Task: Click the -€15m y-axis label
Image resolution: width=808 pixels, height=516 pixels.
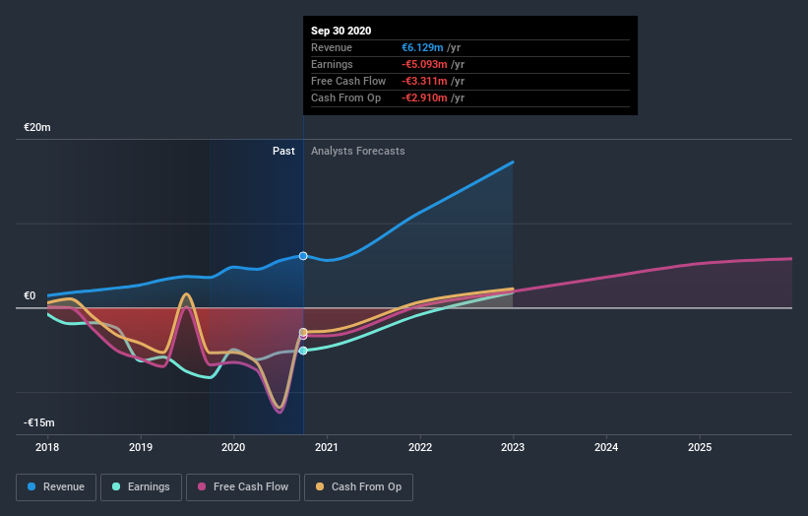Action: [39, 422]
